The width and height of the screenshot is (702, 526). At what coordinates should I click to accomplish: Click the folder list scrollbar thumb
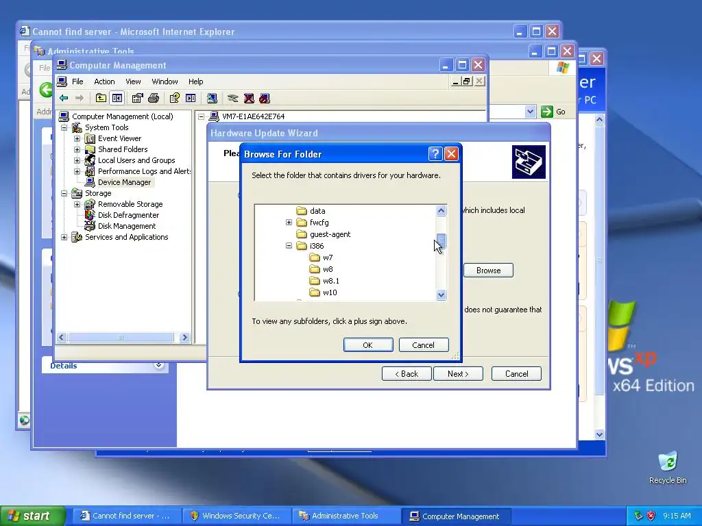click(441, 240)
